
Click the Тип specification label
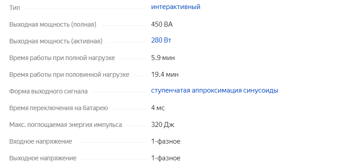[14, 8]
